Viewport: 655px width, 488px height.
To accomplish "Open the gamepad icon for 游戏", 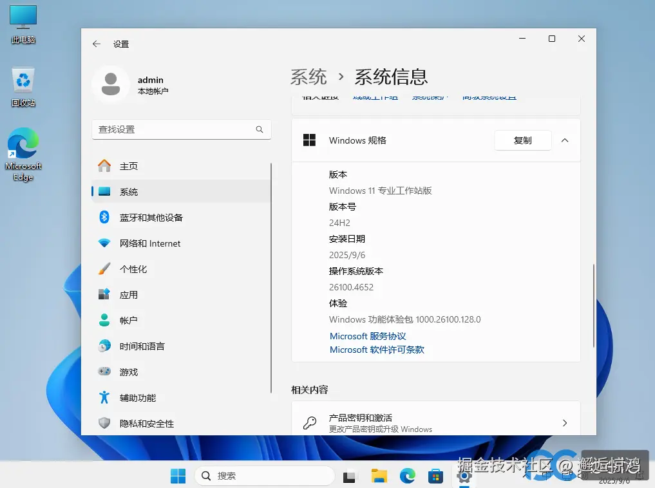I will tap(104, 371).
